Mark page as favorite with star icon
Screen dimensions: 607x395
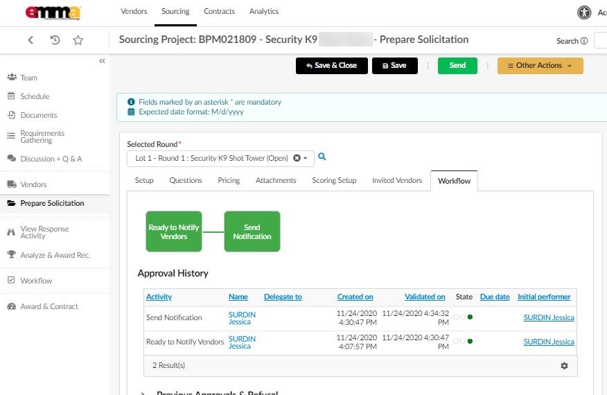78,40
